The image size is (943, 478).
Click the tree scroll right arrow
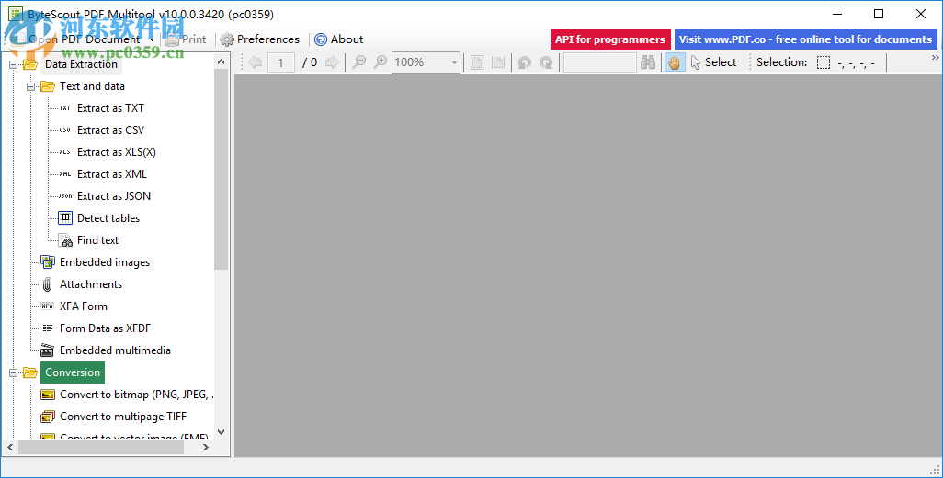pyautogui.click(x=206, y=448)
